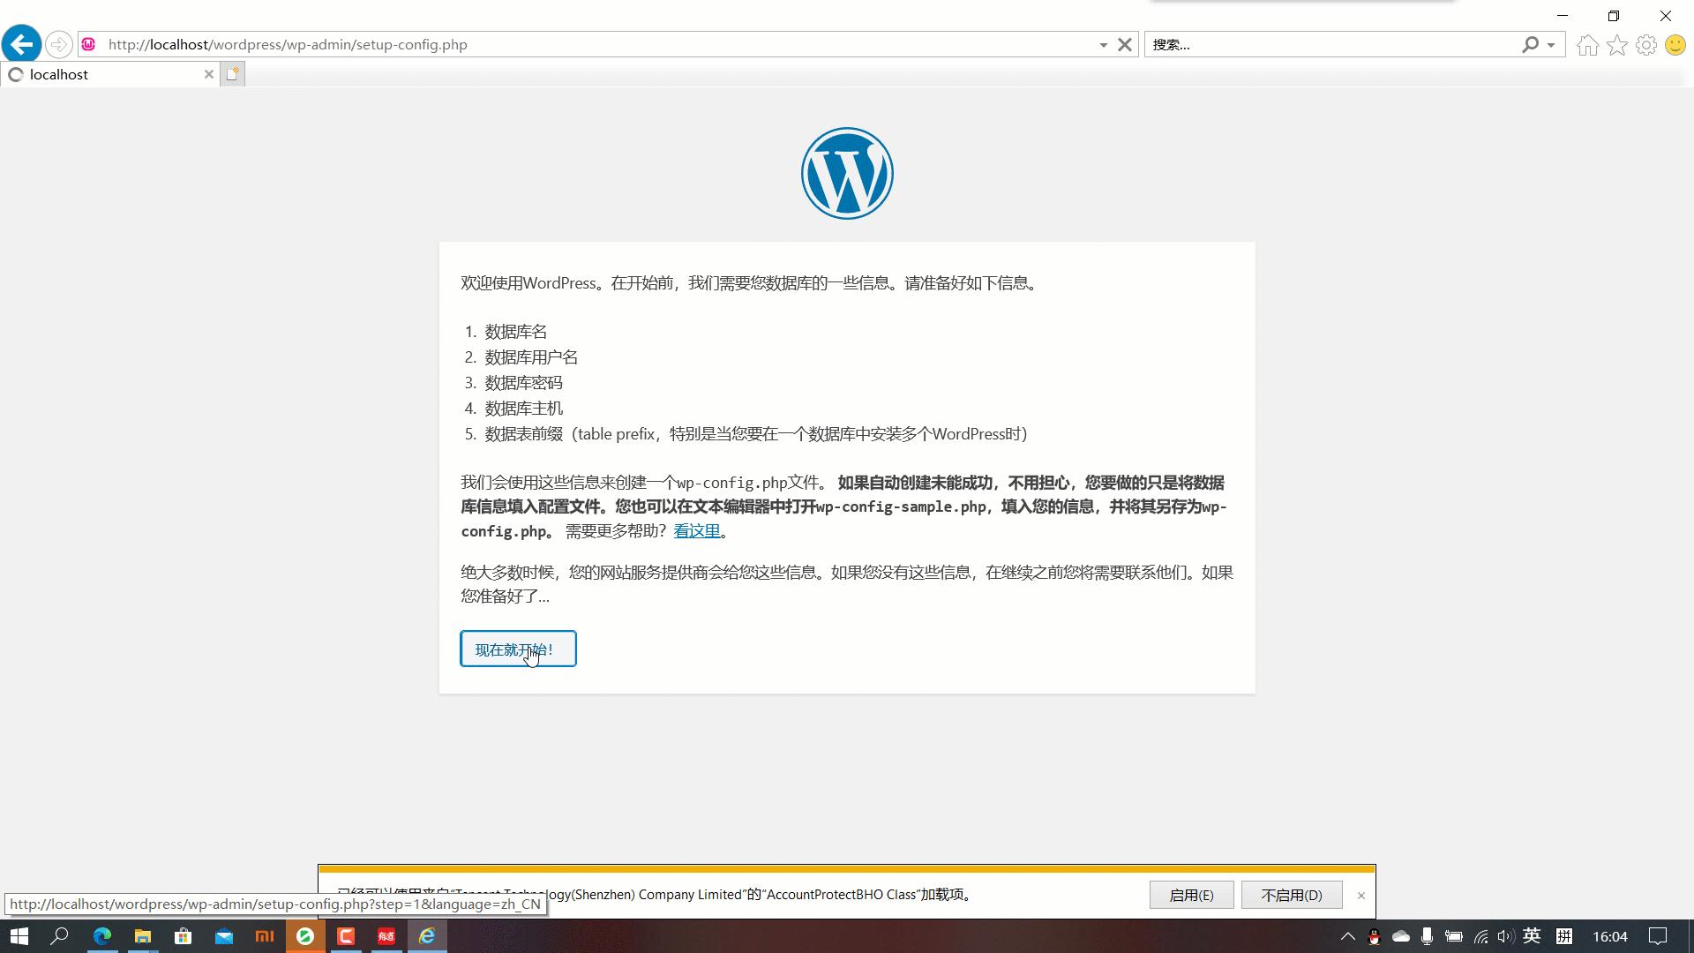Click the cloud tray icon
Screen dimensions: 1694x953
pos(1401,936)
